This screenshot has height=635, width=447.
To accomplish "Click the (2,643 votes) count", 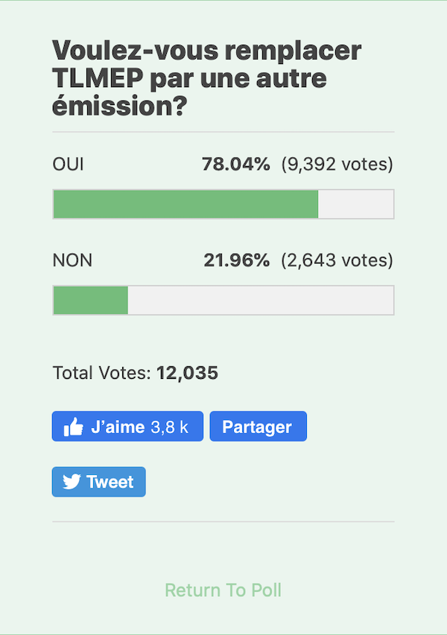I will coord(337,261).
